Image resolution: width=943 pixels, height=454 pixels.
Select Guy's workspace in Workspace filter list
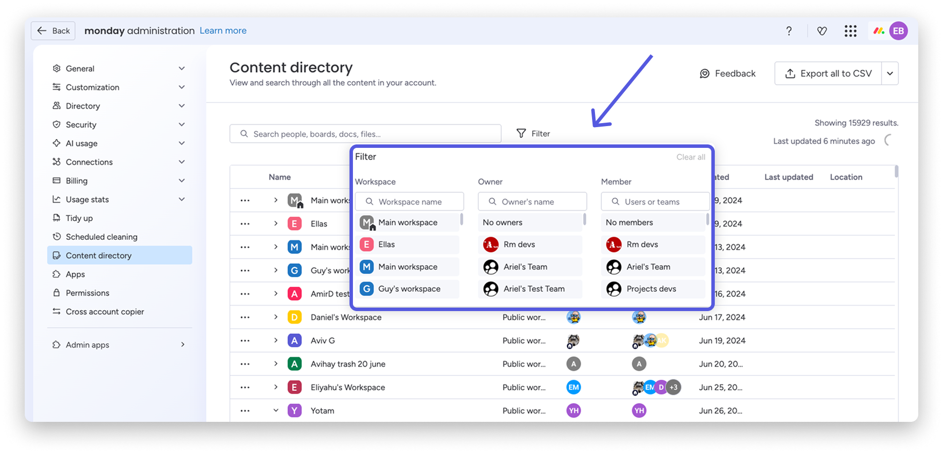click(x=407, y=289)
